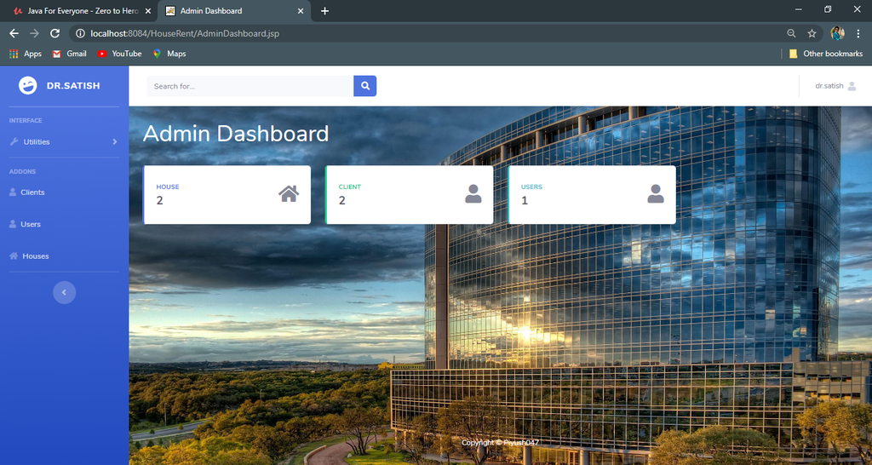Close the Java For Everyone tab
Screen dimensions: 872x465
click(147, 10)
